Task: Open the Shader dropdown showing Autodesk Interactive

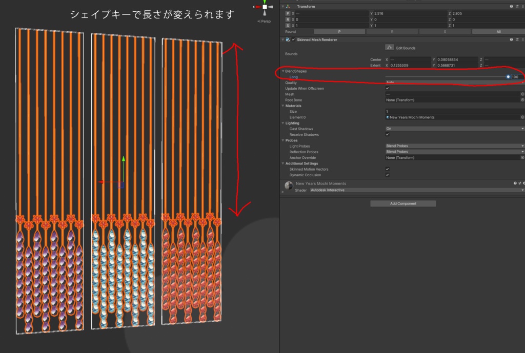Action: [417, 190]
